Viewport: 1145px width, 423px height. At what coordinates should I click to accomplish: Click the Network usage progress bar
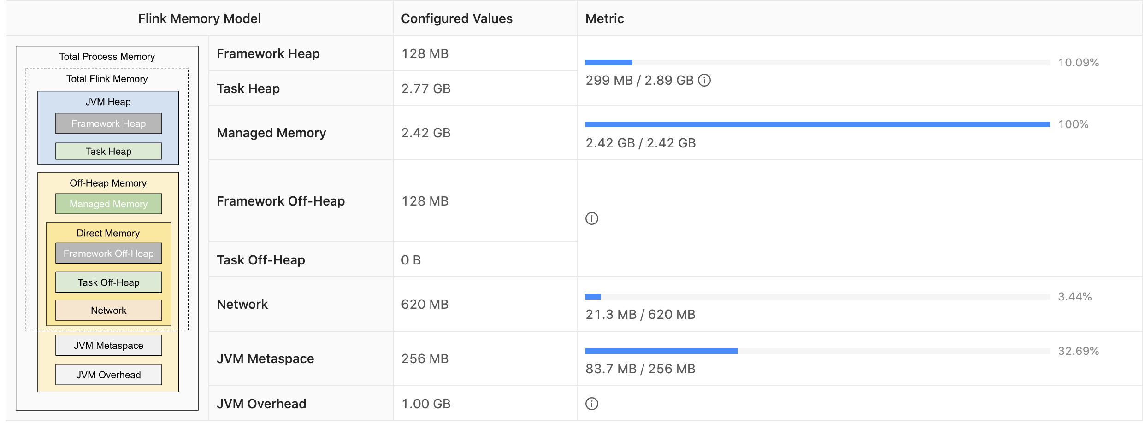(817, 297)
